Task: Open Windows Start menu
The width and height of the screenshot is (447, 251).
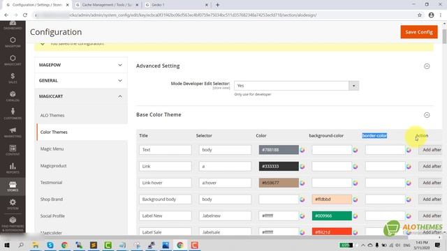Action: 7,245
